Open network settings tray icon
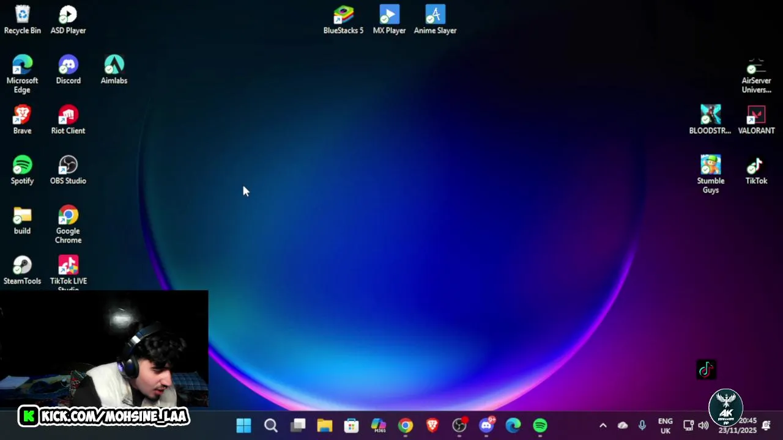Viewport: 783px width, 440px height. point(688,425)
